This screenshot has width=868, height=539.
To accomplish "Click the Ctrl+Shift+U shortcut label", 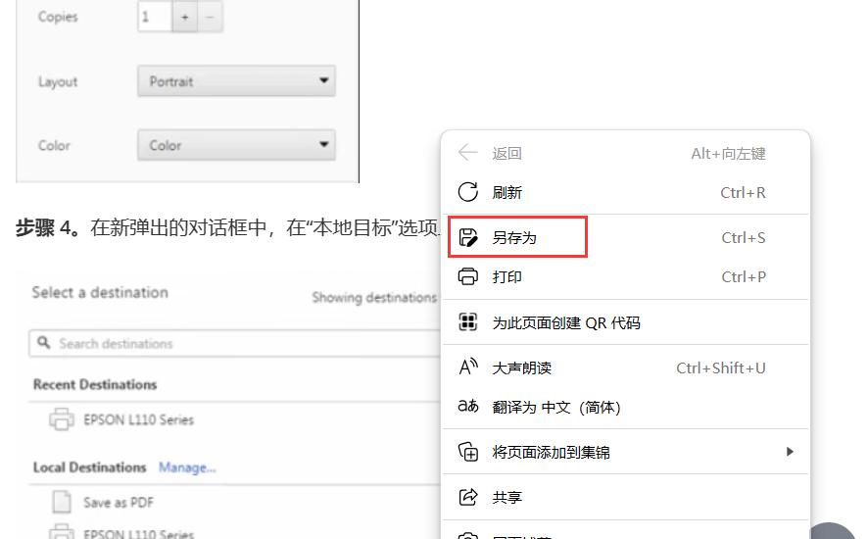I will pyautogui.click(x=721, y=367).
